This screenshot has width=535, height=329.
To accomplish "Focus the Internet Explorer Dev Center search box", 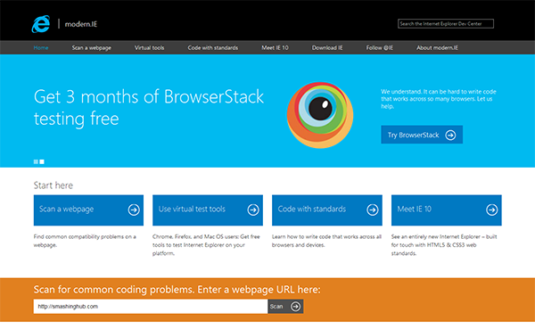I will tap(446, 23).
